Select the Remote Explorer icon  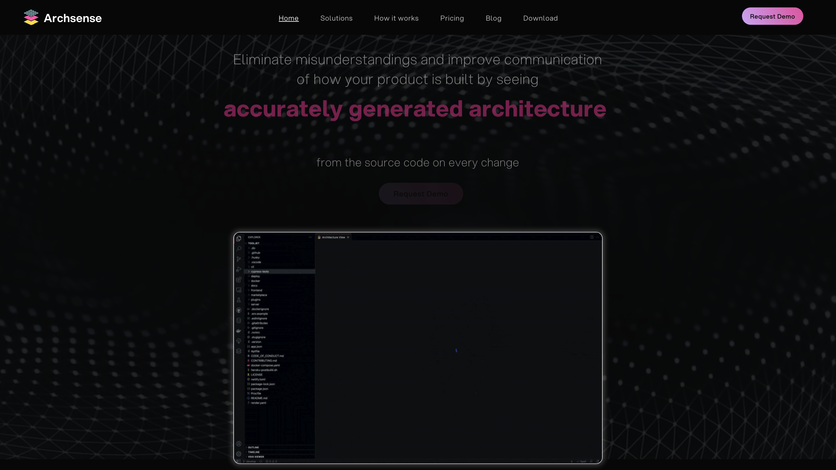pyautogui.click(x=239, y=290)
